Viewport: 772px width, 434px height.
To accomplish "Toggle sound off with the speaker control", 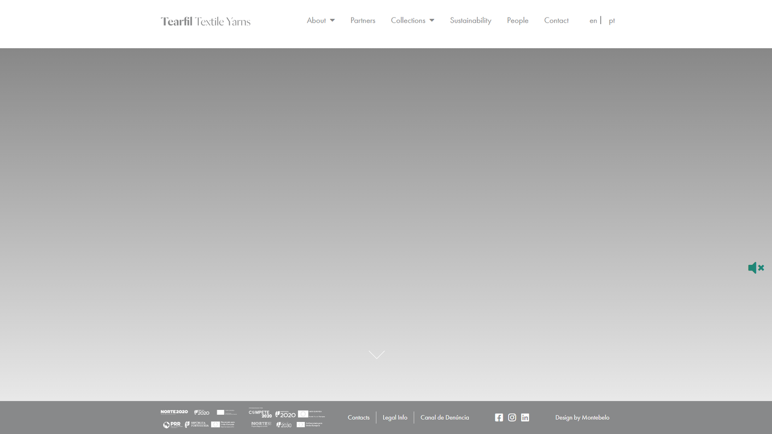I will point(756,268).
